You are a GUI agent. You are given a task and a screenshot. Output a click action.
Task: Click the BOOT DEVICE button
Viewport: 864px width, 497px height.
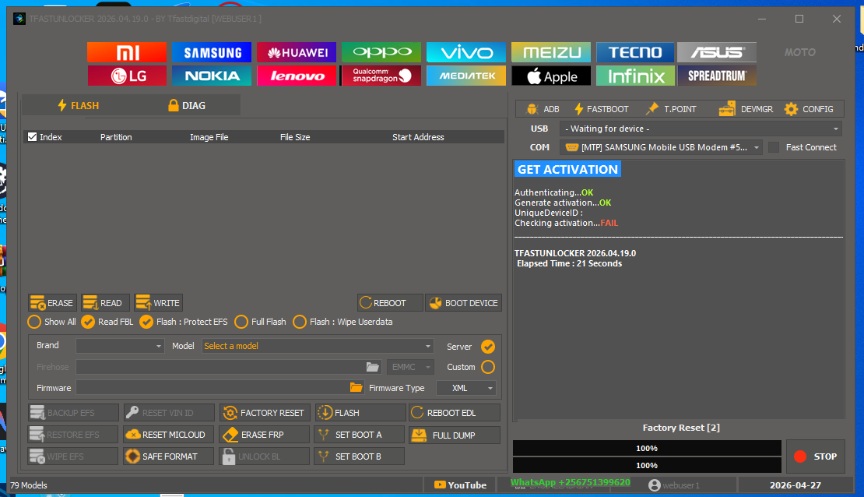coord(463,303)
